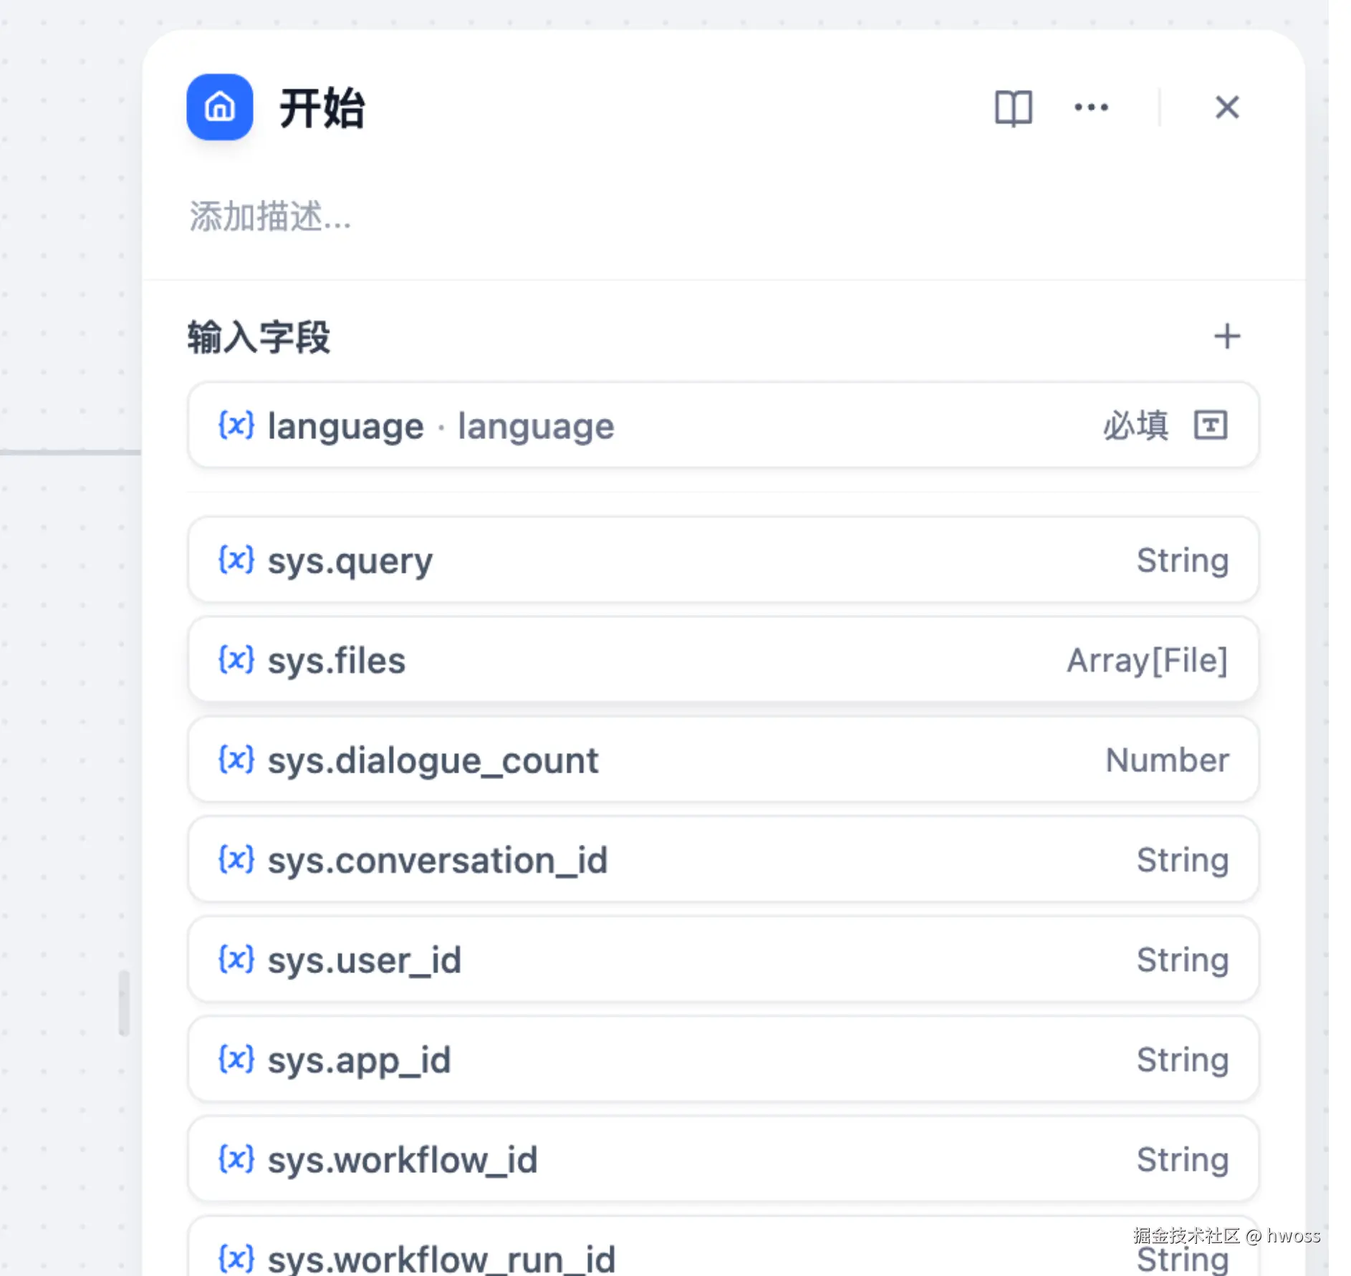This screenshot has width=1351, height=1276.
Task: Click the variable icon beside sys.app_id
Action: pyautogui.click(x=236, y=1058)
